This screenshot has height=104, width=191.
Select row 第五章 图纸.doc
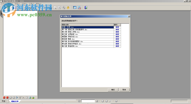point(87,39)
